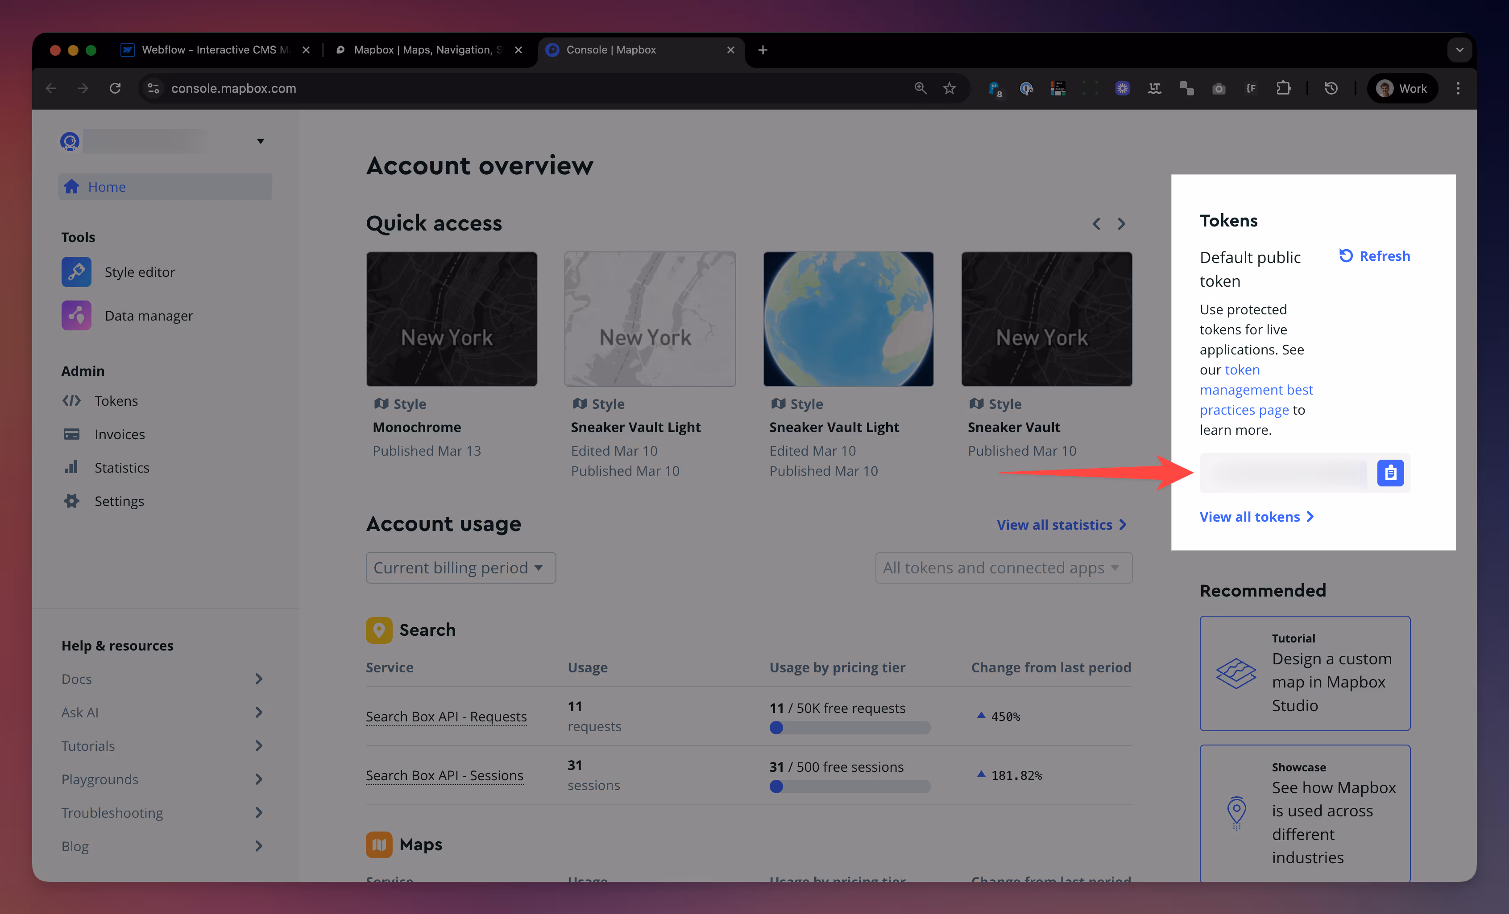Close the Webflow browser tab
Screen dimensions: 1509x914
click(306, 50)
